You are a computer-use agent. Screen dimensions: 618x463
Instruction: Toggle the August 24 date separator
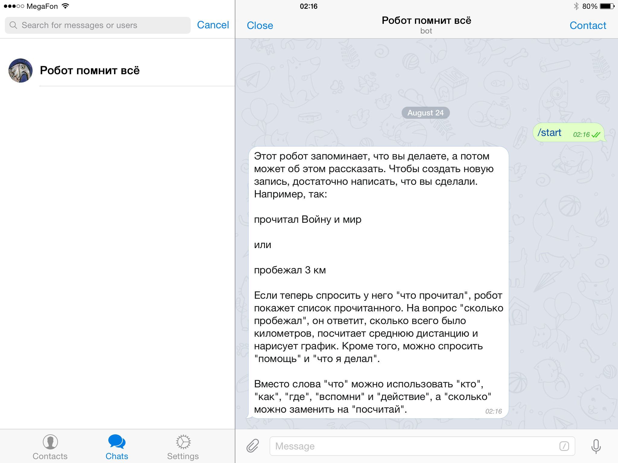pos(426,113)
